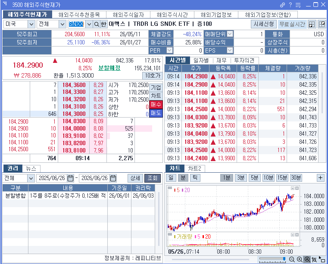The height and width of the screenshot is (264, 328).
Task: Switch to 해외기업정보(연합) tab
Action: coord(268,15)
